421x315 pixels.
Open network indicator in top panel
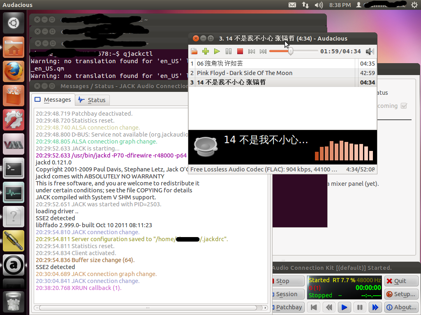click(305, 5)
